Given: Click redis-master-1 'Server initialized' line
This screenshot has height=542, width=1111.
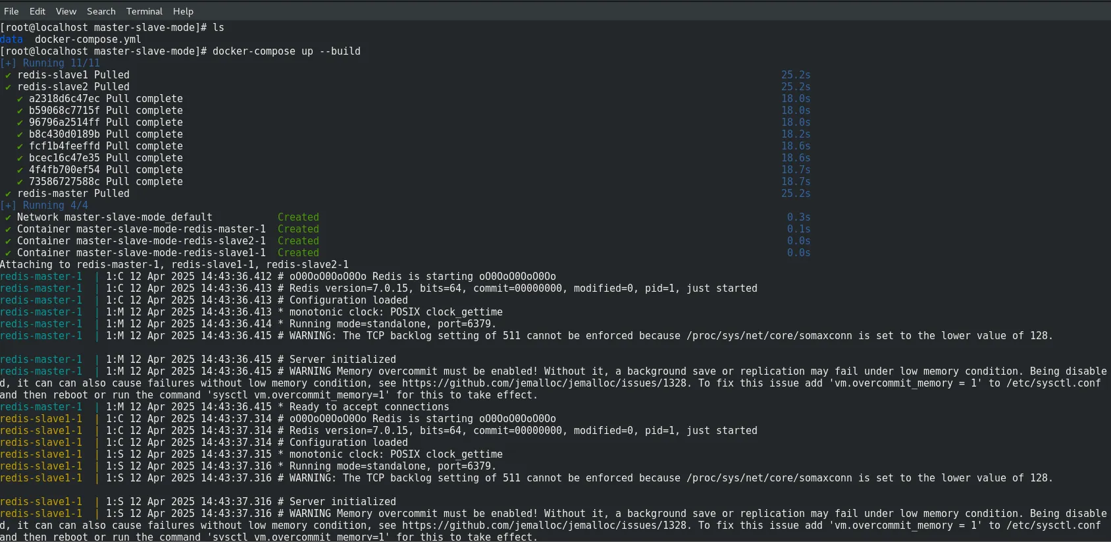Looking at the screenshot, I should click(198, 360).
